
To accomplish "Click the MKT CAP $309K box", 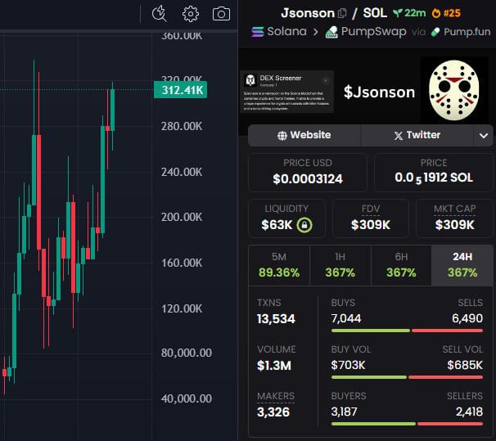I will tap(454, 218).
